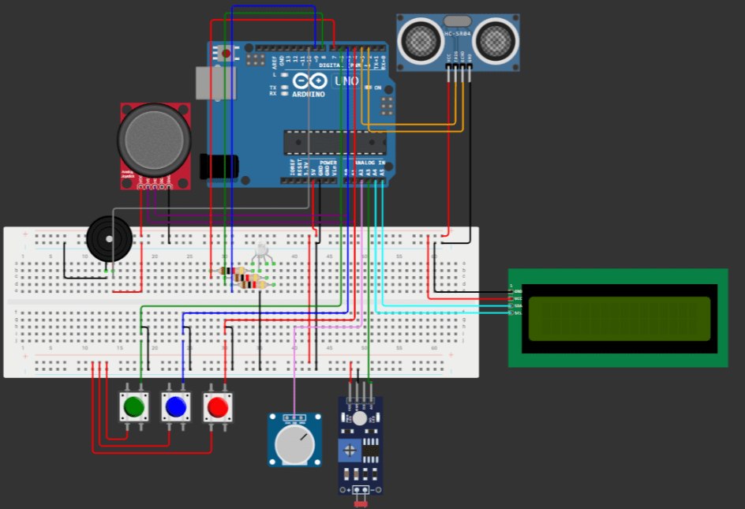745x509 pixels.
Task: Click the photoresistor module trimmer screw
Action: tap(350, 451)
